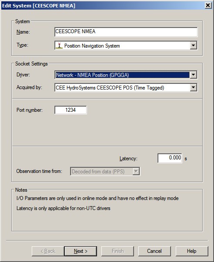This screenshot has width=214, height=262.
Task: Click the Acquired by label
Action: click(x=29, y=87)
